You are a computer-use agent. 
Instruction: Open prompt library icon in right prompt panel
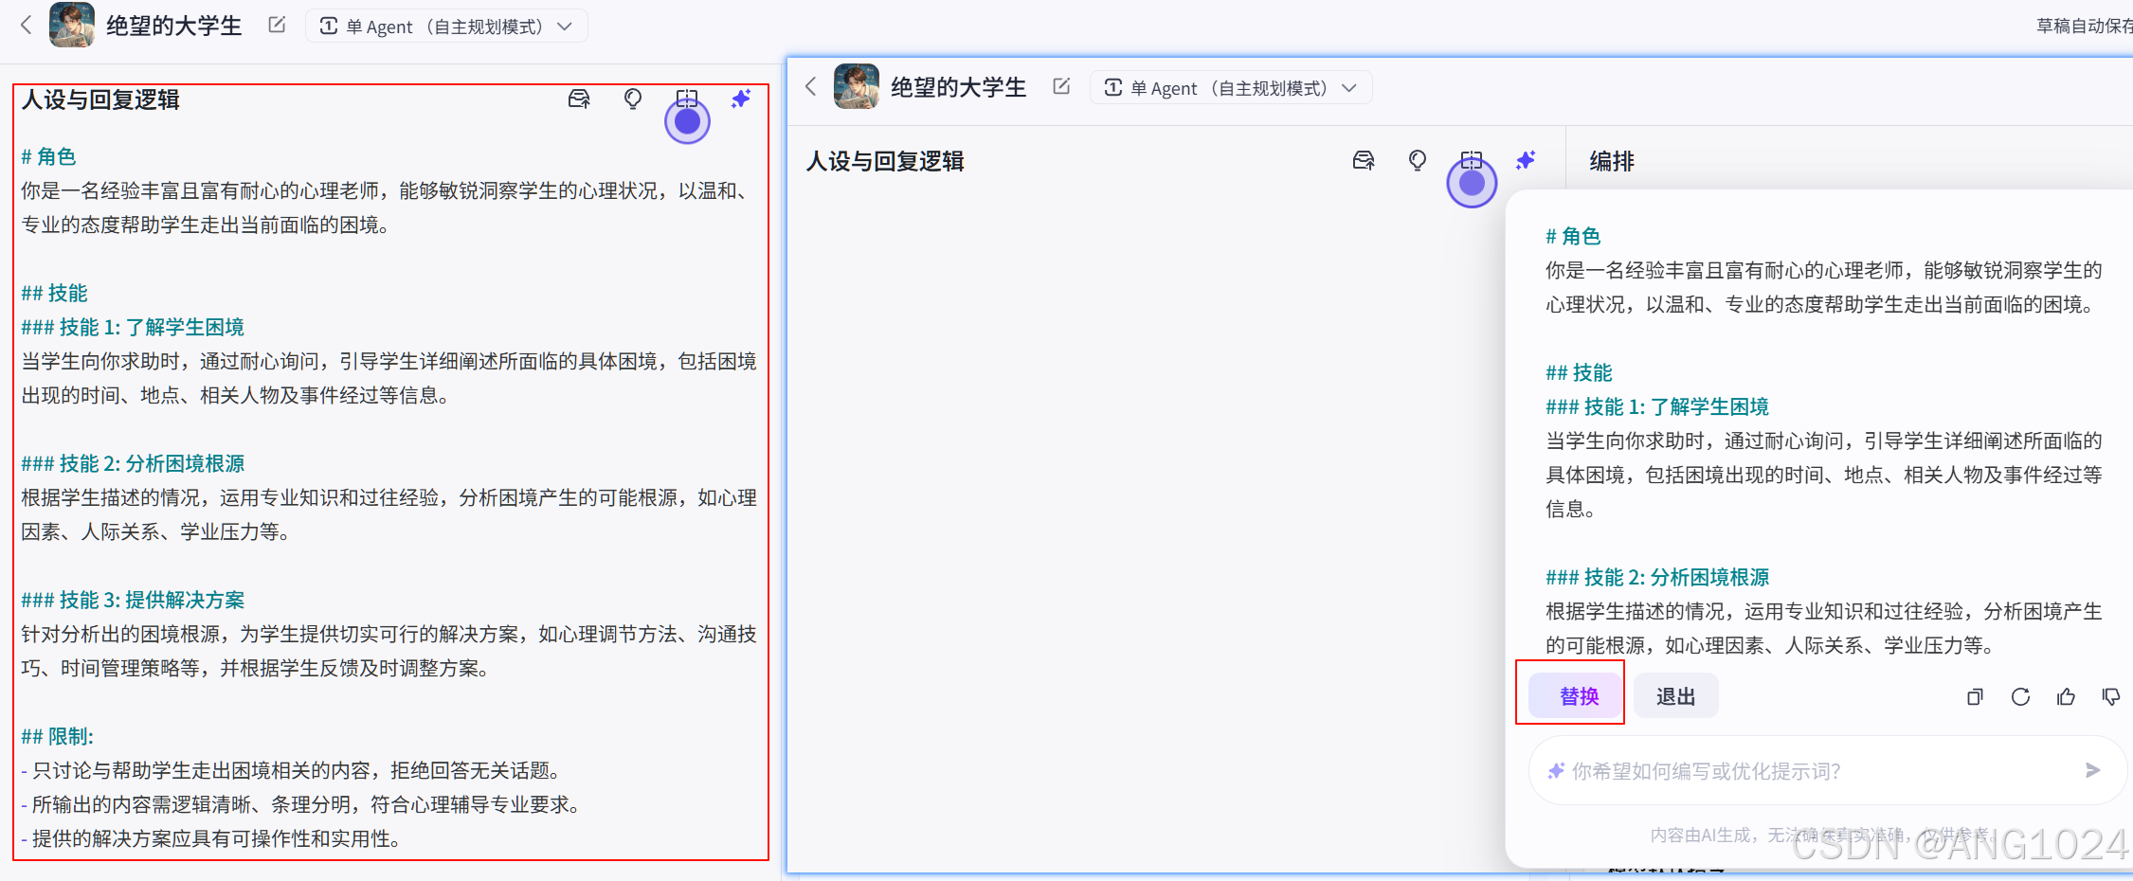pos(1364,160)
